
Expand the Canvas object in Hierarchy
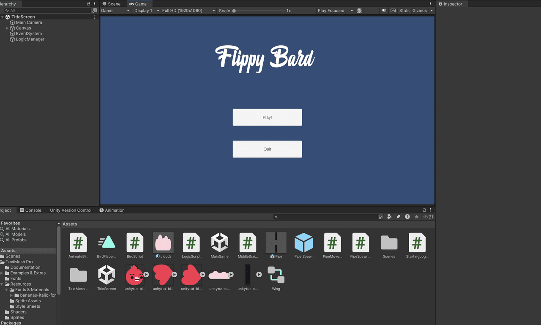tap(7, 28)
